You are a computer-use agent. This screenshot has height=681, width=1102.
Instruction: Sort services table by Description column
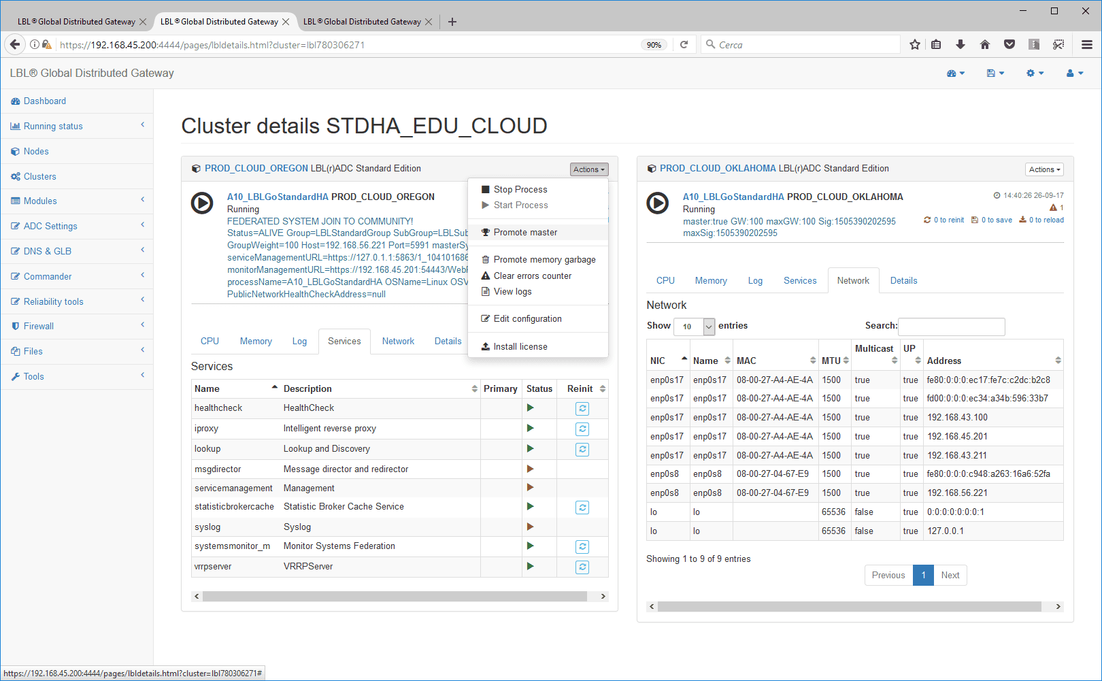(380, 388)
